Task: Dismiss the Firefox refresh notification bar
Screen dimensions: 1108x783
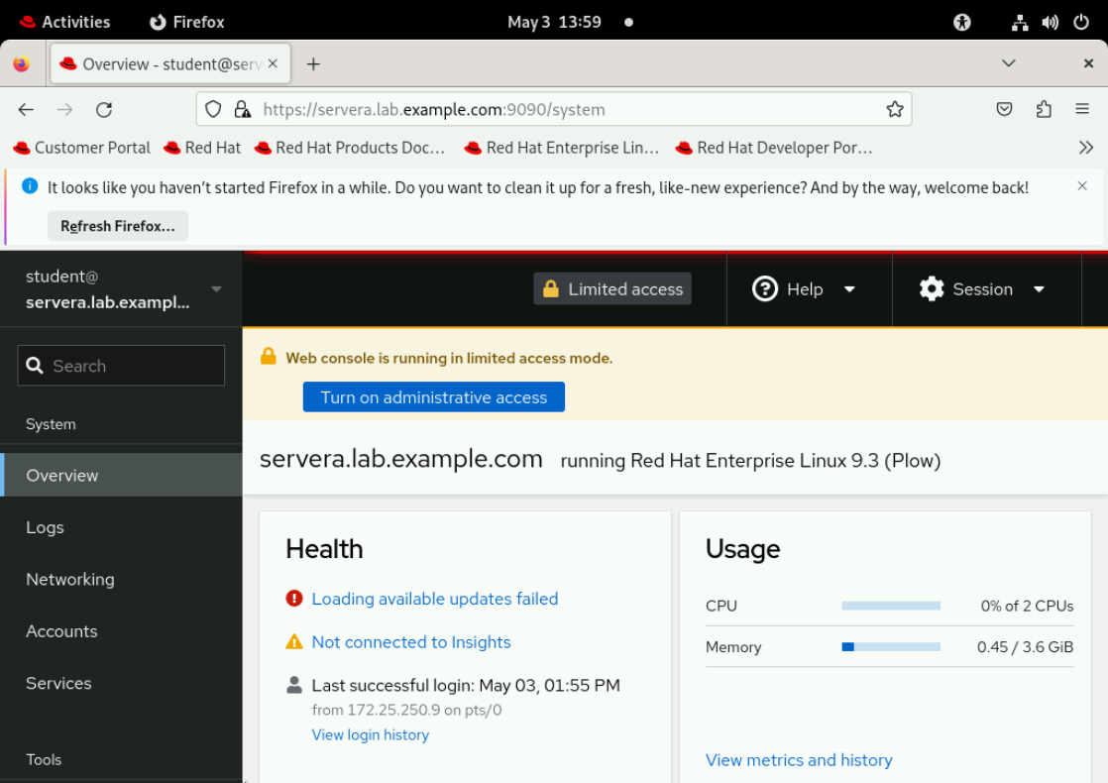Action: coord(1082,186)
